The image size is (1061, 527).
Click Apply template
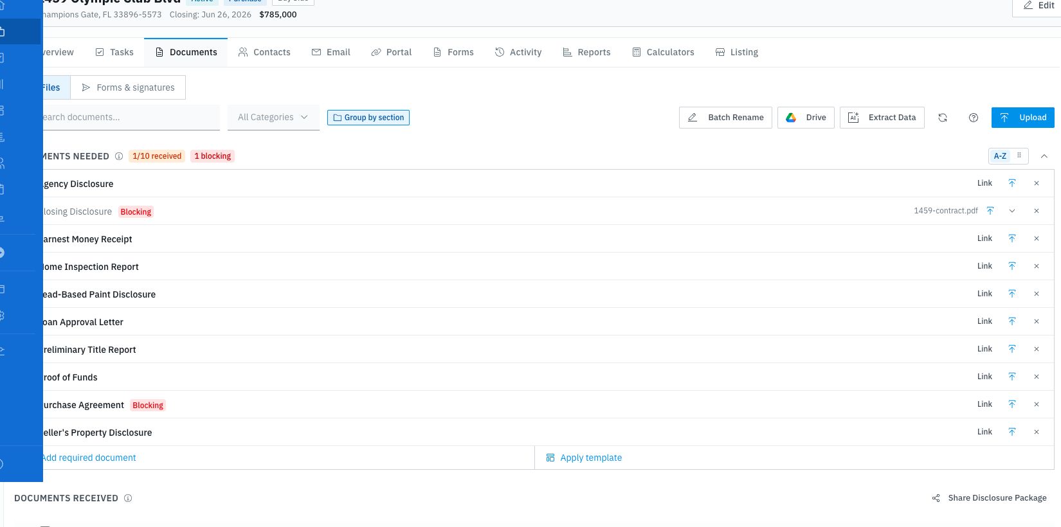[584, 458]
